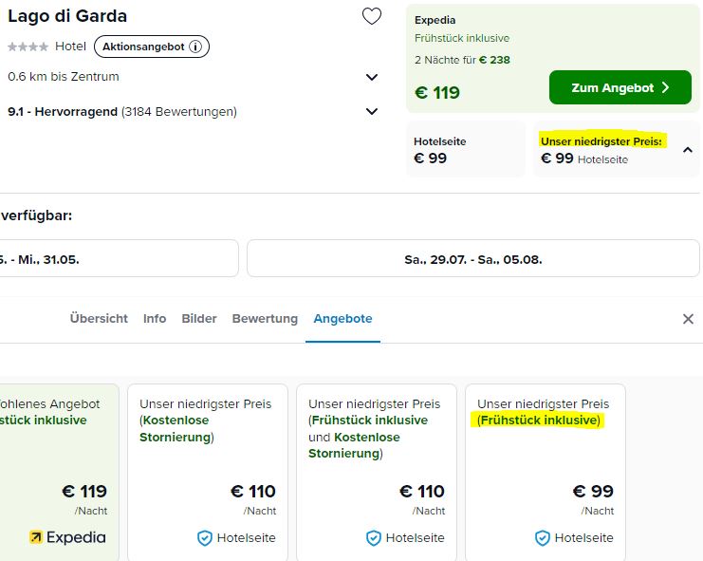This screenshot has height=561, width=703.
Task: Select the Hotelseite € 99 price box
Action: [x=466, y=149]
